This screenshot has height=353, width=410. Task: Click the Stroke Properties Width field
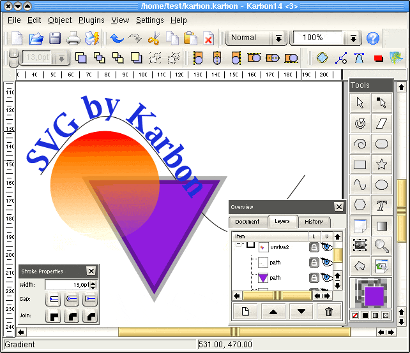click(x=68, y=285)
